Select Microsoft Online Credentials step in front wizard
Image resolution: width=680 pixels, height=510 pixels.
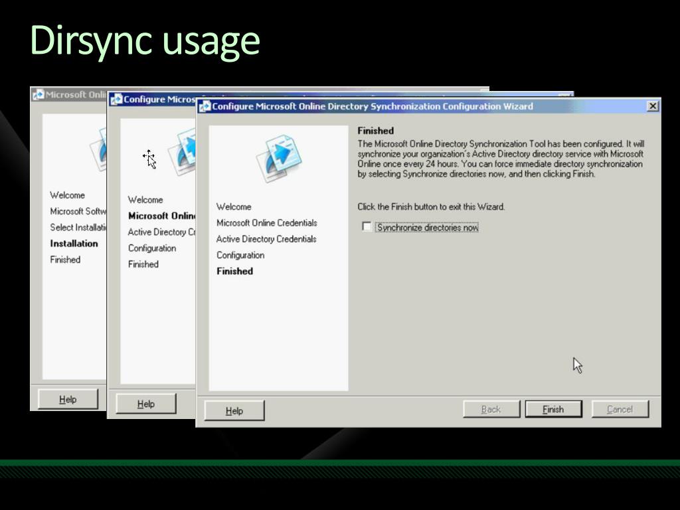[x=267, y=223]
